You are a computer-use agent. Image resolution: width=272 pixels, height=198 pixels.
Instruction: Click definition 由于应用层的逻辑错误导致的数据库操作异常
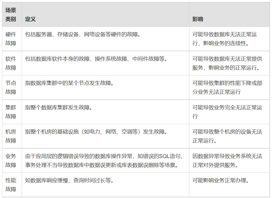point(104,161)
